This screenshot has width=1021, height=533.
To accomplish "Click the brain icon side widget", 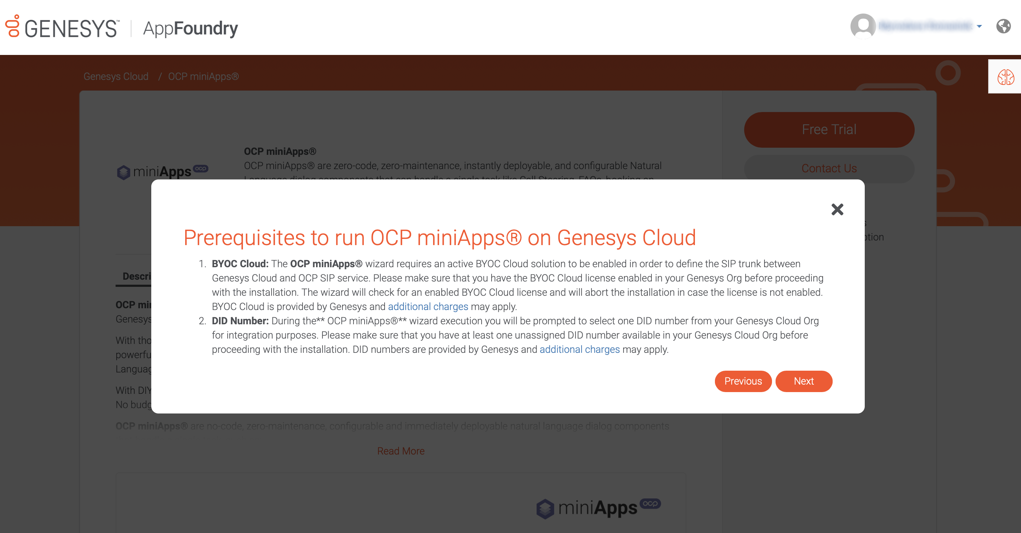I will point(1006,77).
